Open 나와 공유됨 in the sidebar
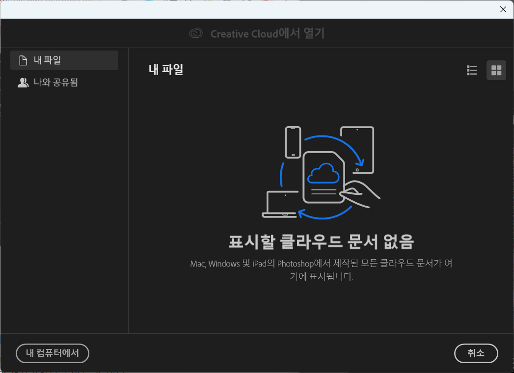The height and width of the screenshot is (373, 514). 64,82
